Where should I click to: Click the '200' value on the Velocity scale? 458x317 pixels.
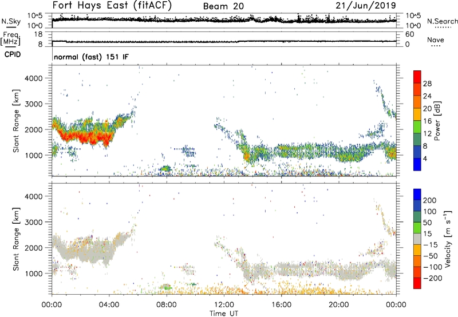click(430, 200)
